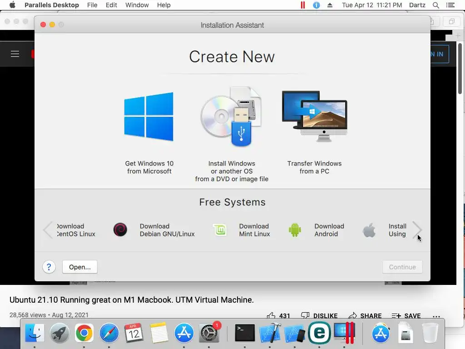Image resolution: width=465 pixels, height=349 pixels.
Task: Click SHARE on the YouTube page
Action: pyautogui.click(x=365, y=315)
